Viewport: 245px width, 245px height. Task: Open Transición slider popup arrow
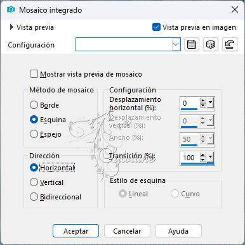(x=210, y=157)
